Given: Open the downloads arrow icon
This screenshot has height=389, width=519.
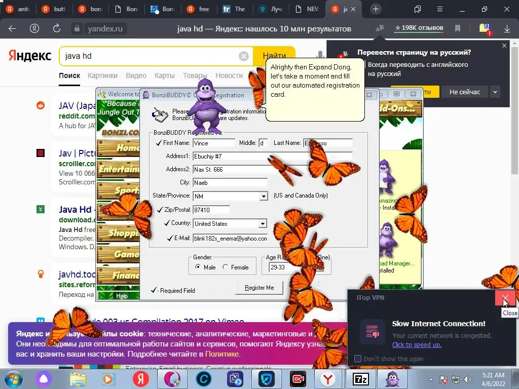Looking at the screenshot, I should click(507, 29).
